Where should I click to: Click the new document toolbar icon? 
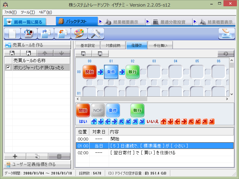click(x=12, y=33)
